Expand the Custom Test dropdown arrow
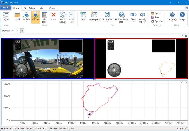This screenshot has width=189, height=131. (x=108, y=22)
